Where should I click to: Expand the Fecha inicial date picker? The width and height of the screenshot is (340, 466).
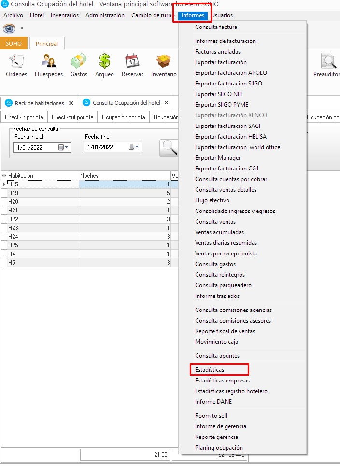click(x=64, y=147)
